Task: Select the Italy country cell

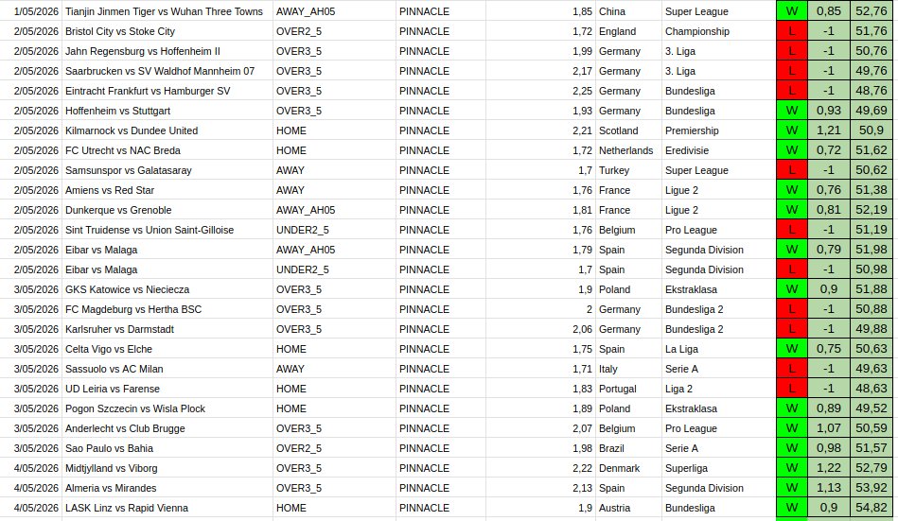Action: 628,369
